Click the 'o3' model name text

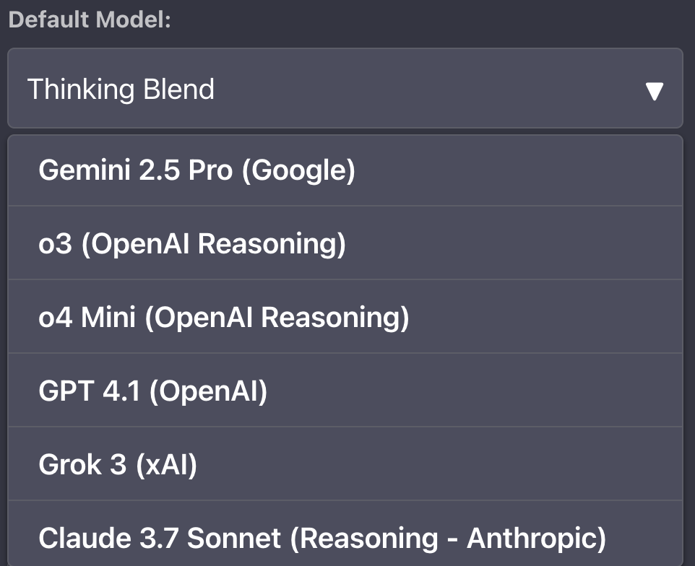pyautogui.click(x=55, y=244)
